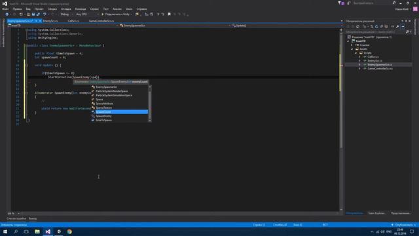This screenshot has height=236, width=419.
Task: Click the Quick Launch search magnifier icon
Action: [394, 3]
